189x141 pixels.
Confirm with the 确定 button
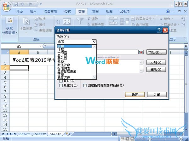tap(135, 95)
